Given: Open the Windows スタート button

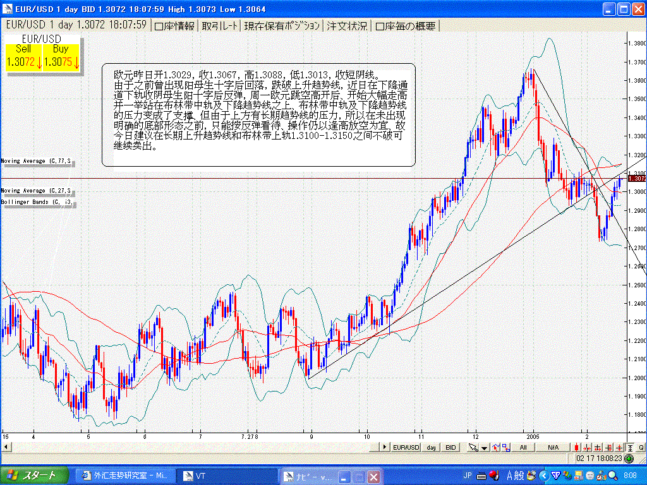Looking at the screenshot, I should tap(34, 476).
